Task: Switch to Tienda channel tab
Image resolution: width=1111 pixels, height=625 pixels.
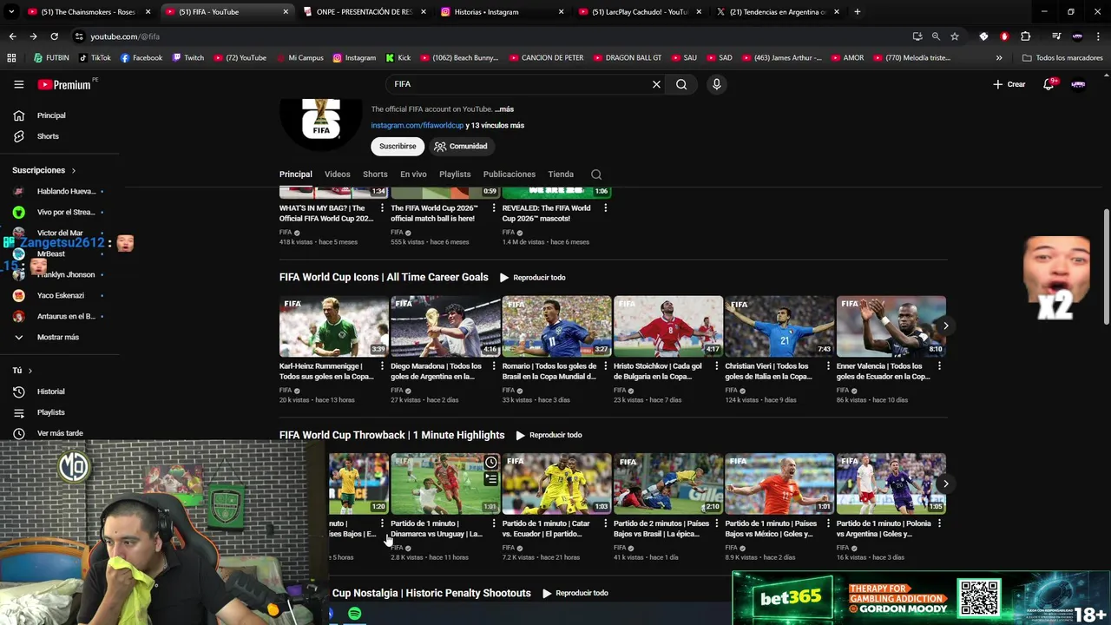Action: tap(561, 174)
